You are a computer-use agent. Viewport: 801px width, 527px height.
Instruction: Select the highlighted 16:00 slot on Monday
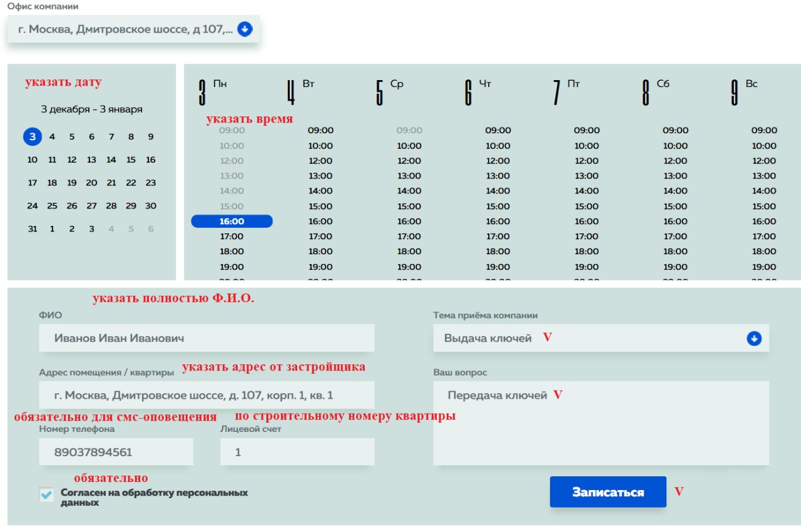point(232,222)
